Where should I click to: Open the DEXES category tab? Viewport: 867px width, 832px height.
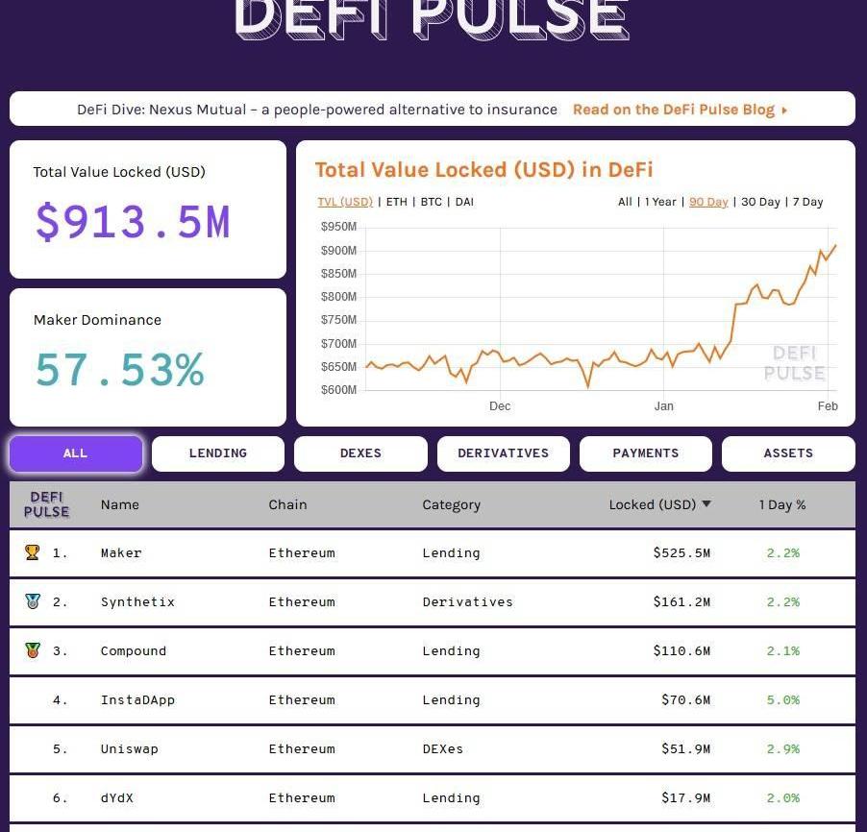pos(360,453)
